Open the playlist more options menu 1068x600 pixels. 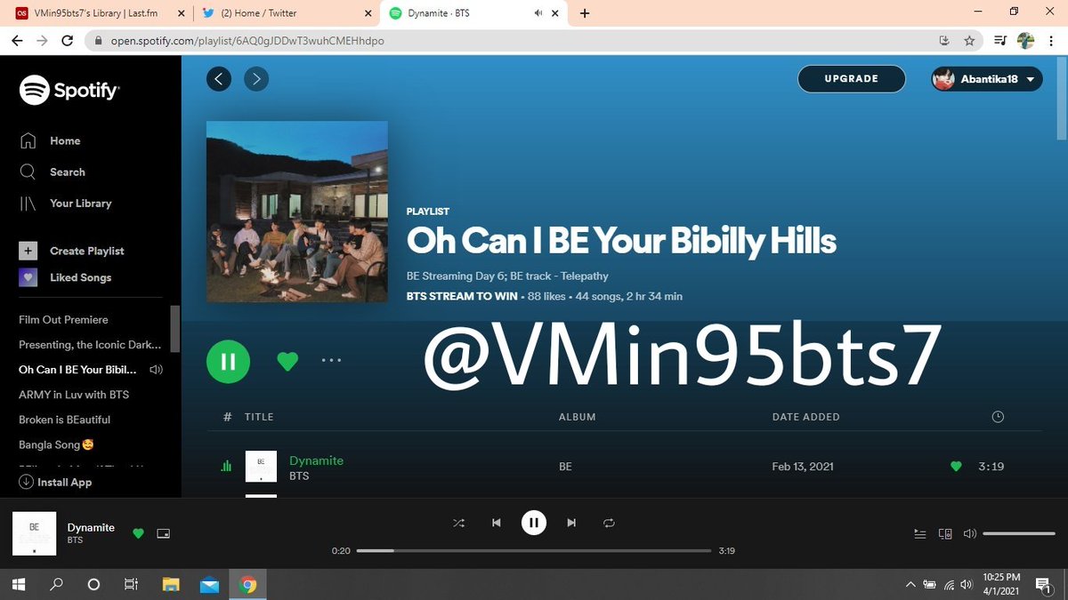(331, 360)
